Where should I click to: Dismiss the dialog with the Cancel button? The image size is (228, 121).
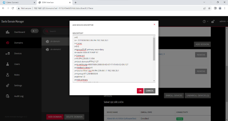(x=150, y=91)
